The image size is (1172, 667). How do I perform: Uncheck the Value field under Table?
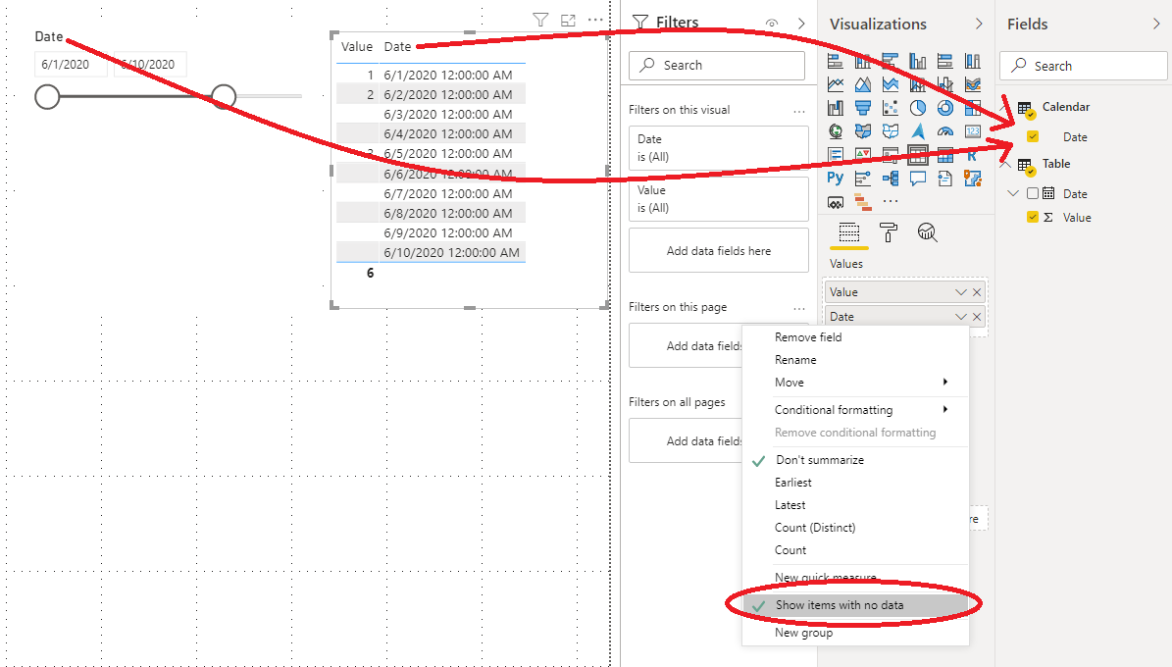pyautogui.click(x=1032, y=217)
